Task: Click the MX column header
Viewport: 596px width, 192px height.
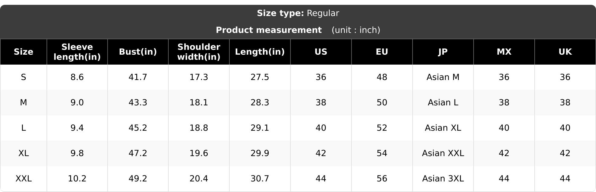Action: point(504,52)
